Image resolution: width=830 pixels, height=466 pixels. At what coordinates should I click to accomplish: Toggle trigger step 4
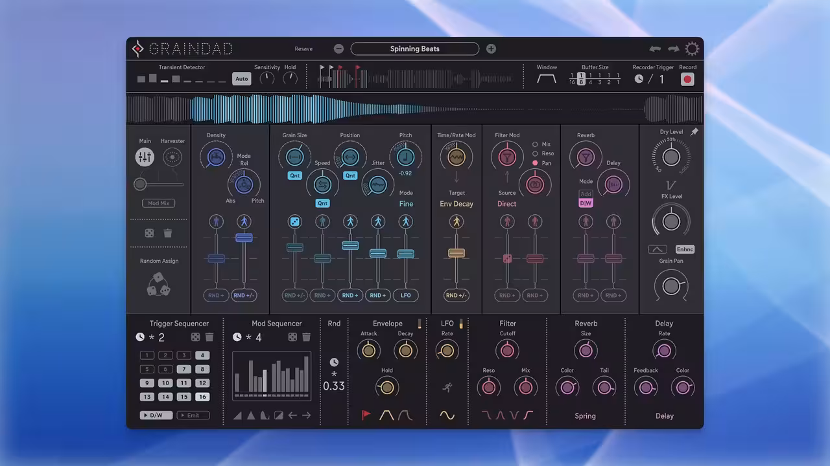[x=202, y=355]
